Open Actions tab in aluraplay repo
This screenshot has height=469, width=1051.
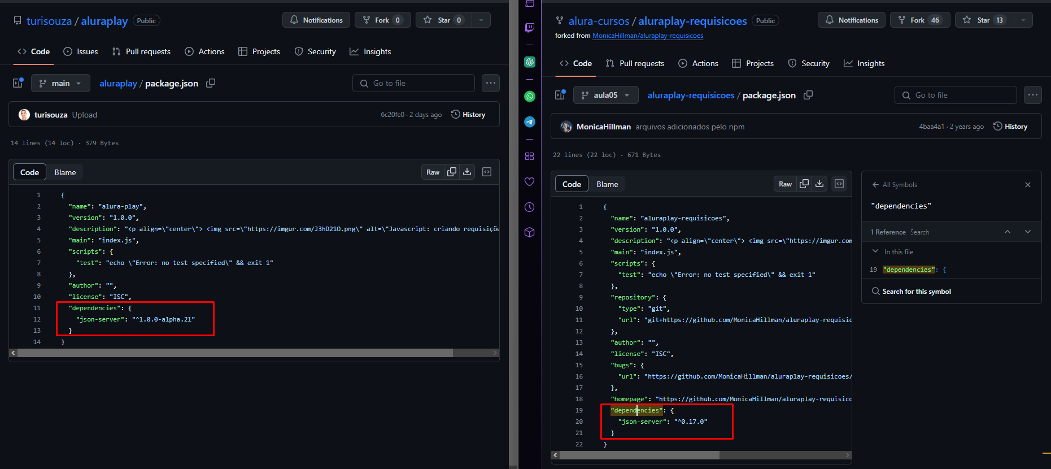[x=204, y=51]
